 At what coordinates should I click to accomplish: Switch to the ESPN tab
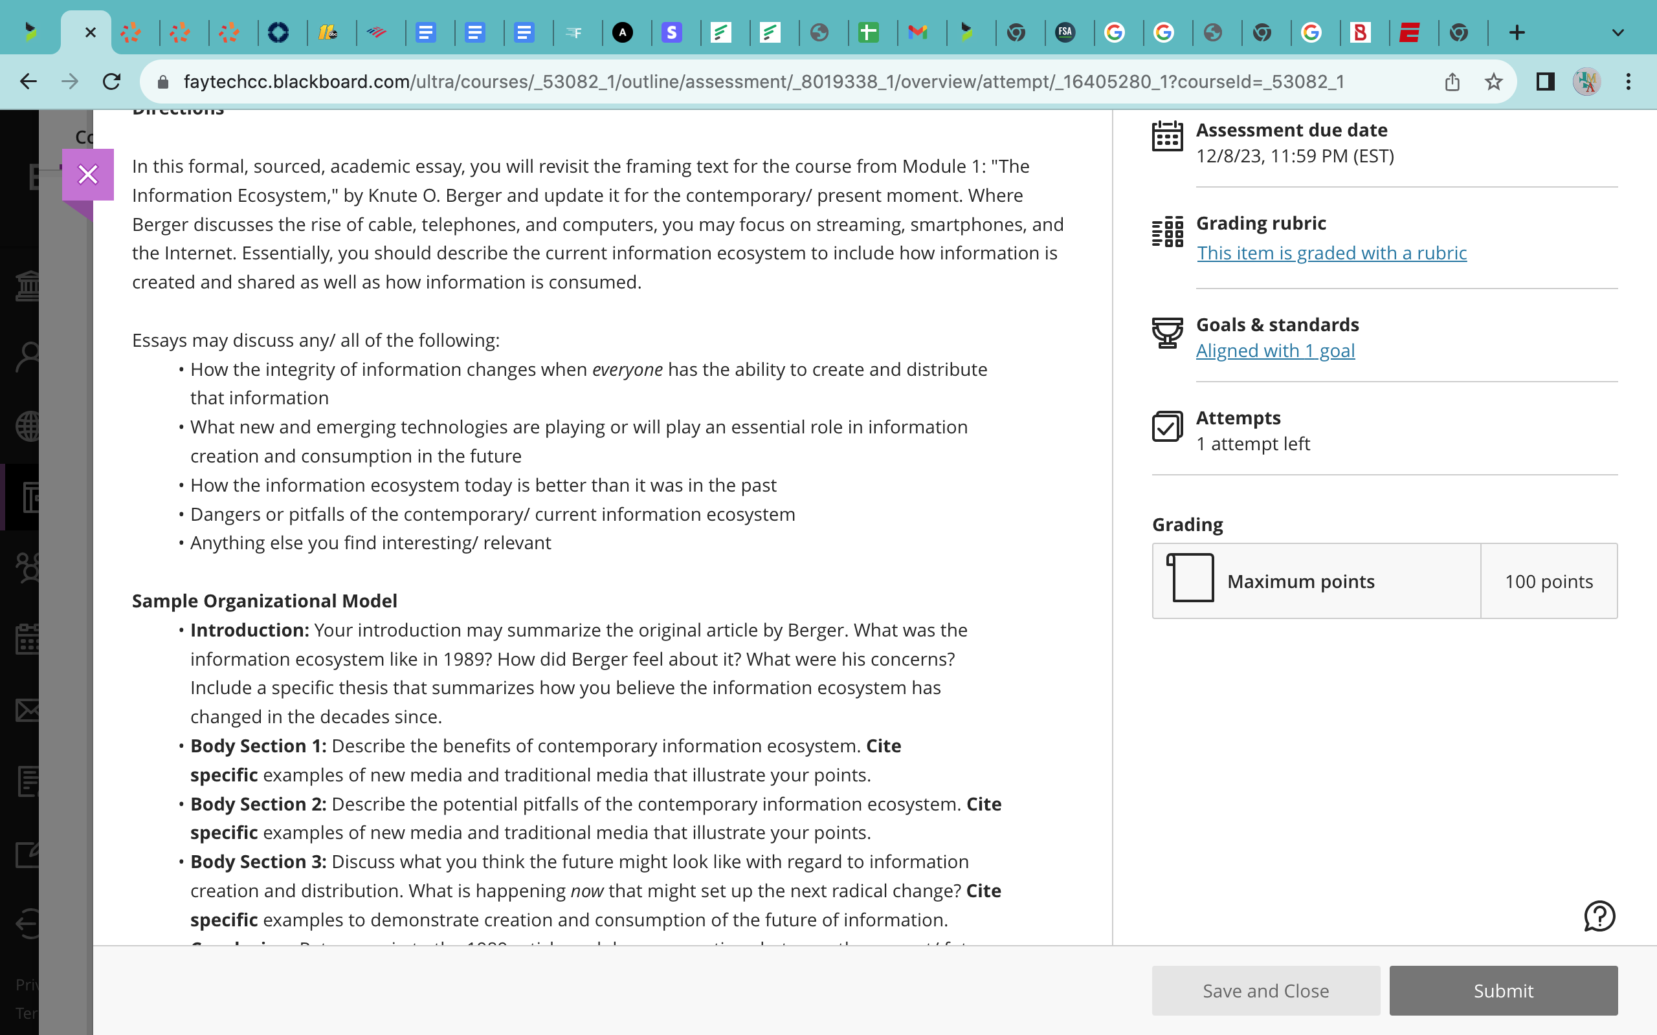point(1409,32)
